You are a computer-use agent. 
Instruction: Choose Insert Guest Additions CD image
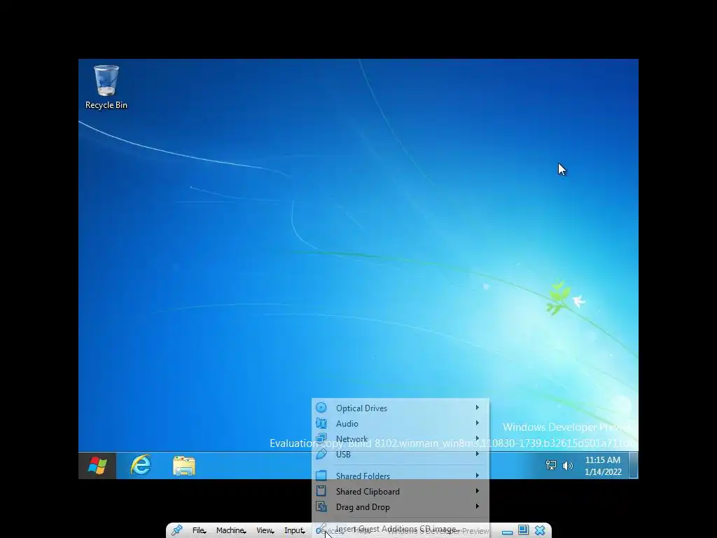pyautogui.click(x=400, y=530)
